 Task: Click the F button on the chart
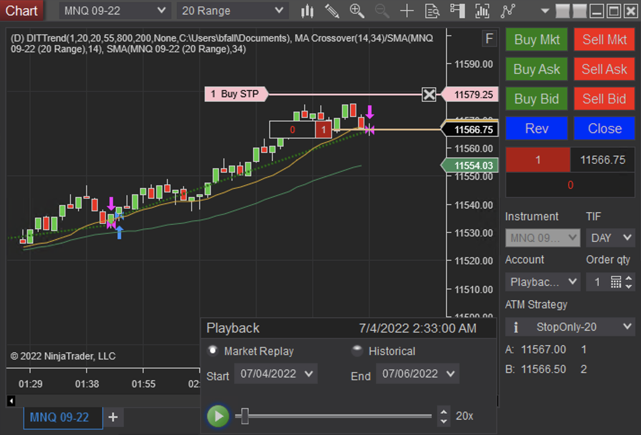(x=489, y=39)
